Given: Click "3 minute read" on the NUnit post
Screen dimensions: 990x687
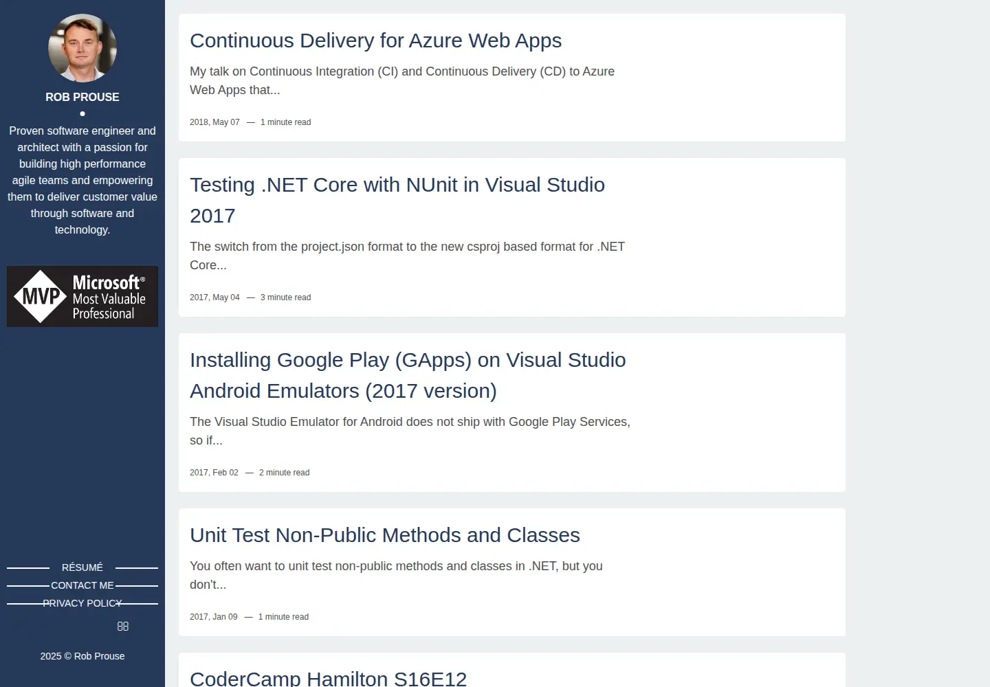Looking at the screenshot, I should pyautogui.click(x=285, y=297).
